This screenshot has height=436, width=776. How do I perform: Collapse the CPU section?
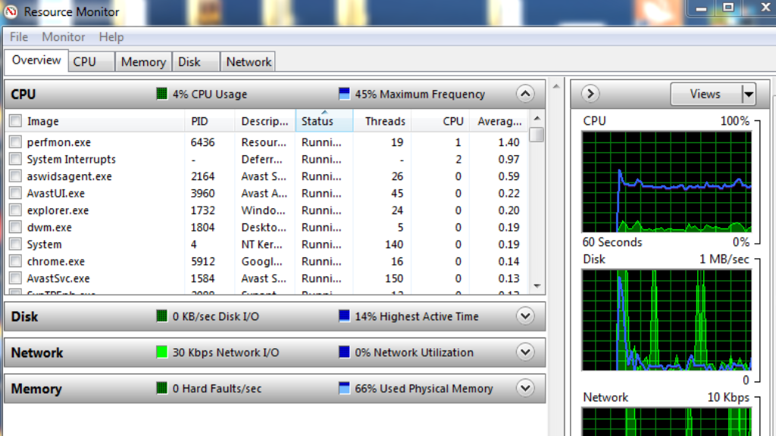525,94
